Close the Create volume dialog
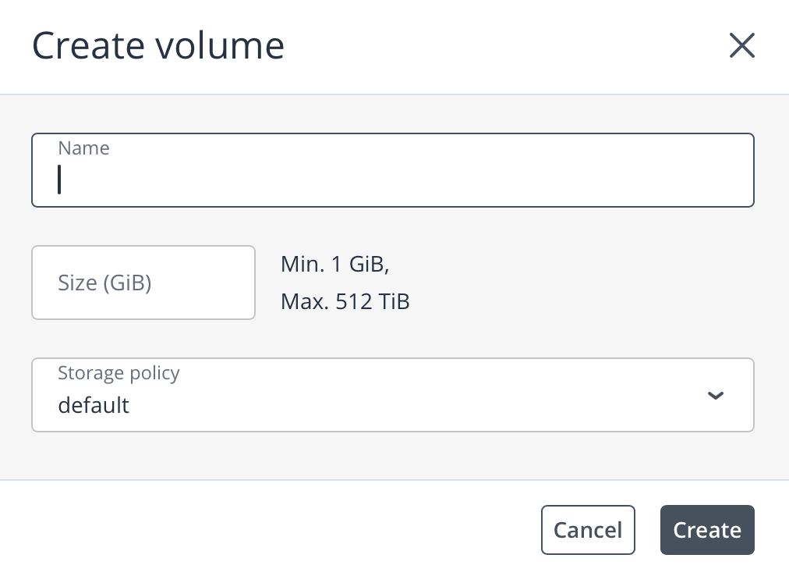Screen dimensions: 789x576 coord(741,46)
